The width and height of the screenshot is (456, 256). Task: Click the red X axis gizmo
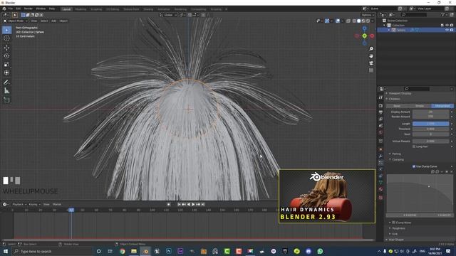pos(372,36)
